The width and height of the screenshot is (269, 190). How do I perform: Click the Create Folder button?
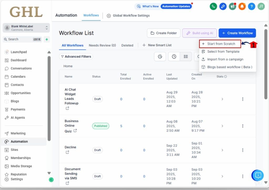[164, 33]
